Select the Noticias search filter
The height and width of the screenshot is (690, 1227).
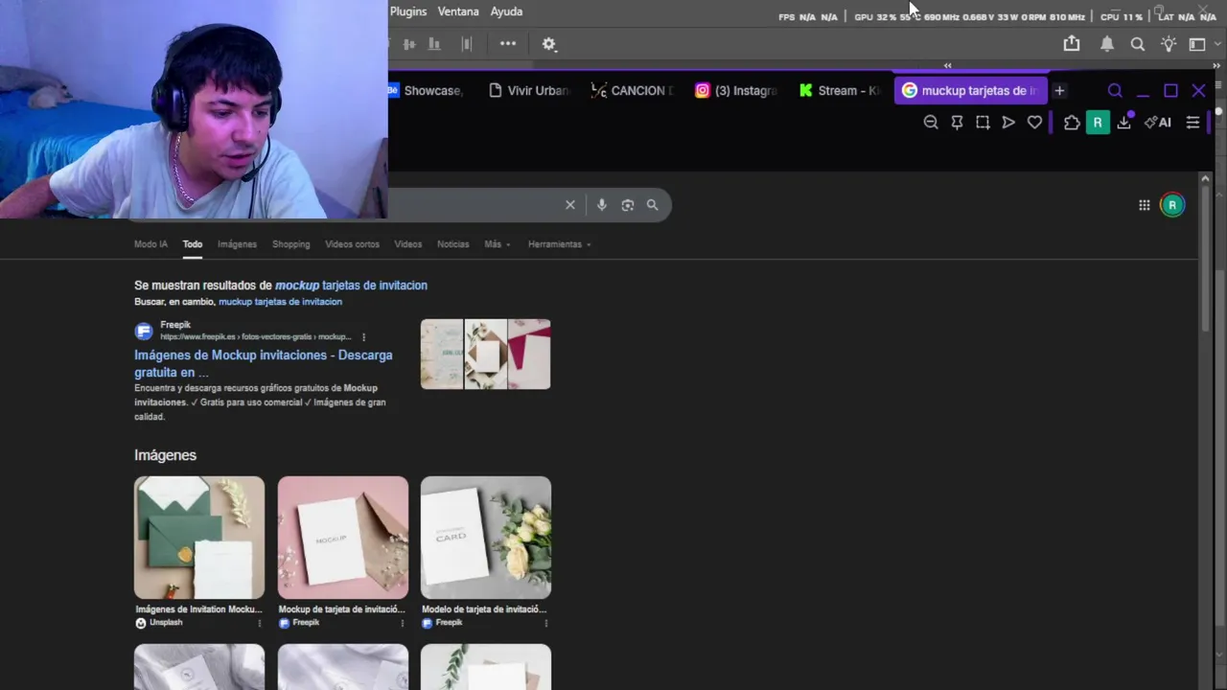coord(452,244)
